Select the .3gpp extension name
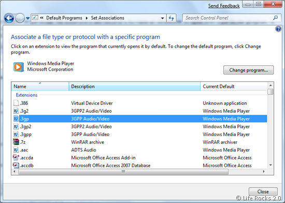Viewport: 285px width, 203px height. tap(25, 134)
